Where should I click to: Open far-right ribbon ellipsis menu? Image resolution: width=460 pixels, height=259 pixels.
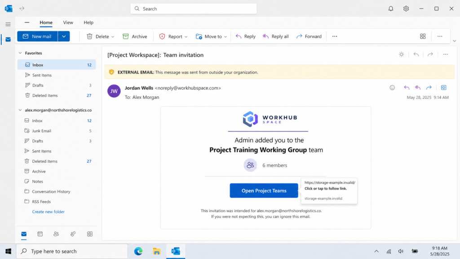click(440, 36)
